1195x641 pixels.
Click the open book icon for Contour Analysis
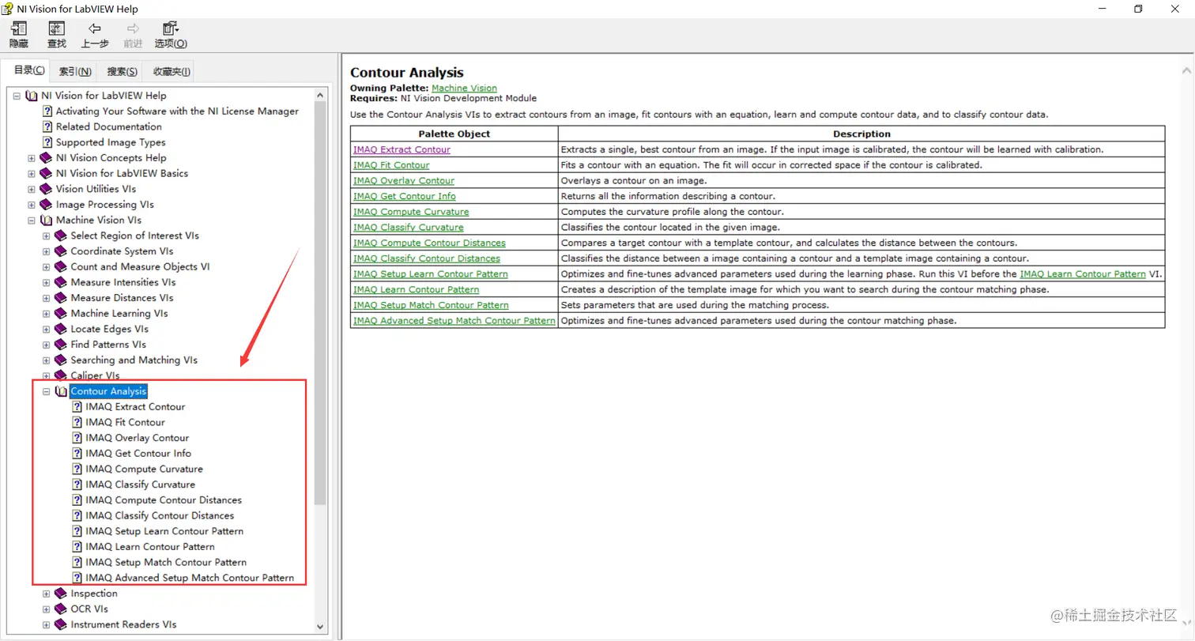pos(61,391)
